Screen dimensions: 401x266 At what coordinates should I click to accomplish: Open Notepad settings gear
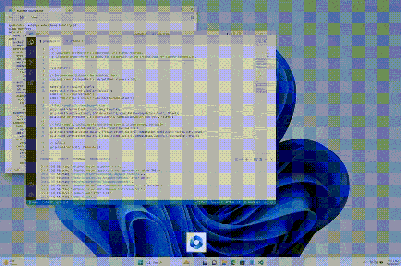(x=192, y=17)
